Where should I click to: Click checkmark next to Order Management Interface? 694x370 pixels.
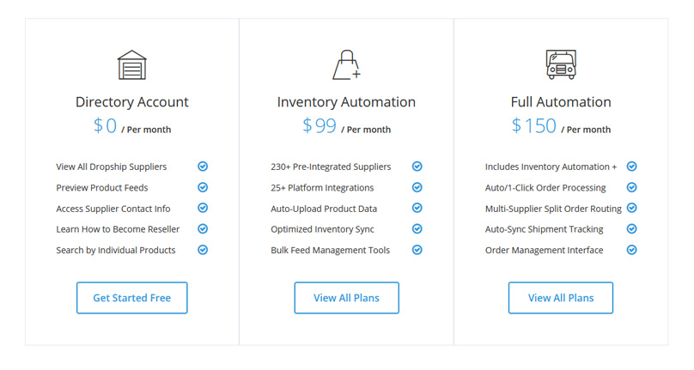[x=631, y=250]
